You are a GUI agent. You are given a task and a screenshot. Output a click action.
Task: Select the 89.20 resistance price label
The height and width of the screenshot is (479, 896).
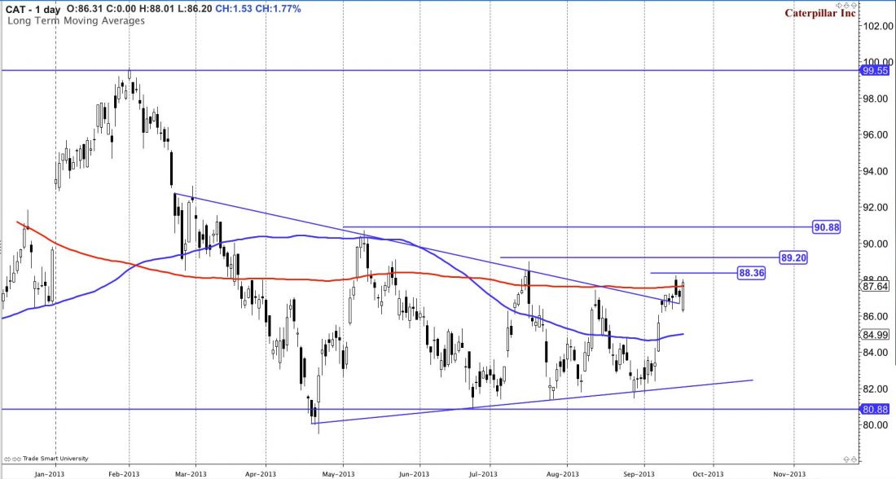(x=793, y=257)
